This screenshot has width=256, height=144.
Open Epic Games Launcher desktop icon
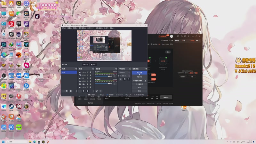[x=19, y=24]
